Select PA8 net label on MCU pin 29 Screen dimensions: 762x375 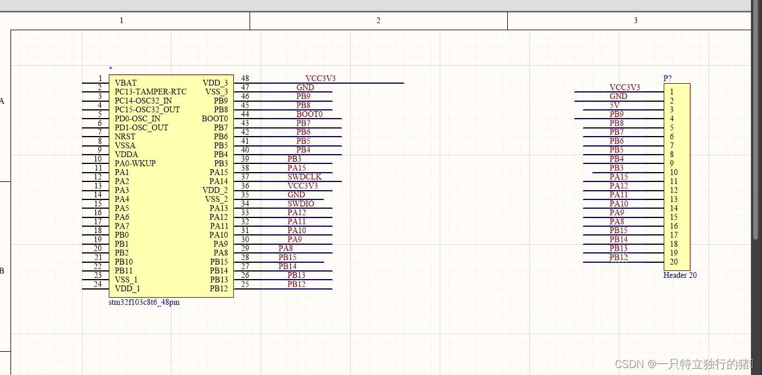coord(286,249)
